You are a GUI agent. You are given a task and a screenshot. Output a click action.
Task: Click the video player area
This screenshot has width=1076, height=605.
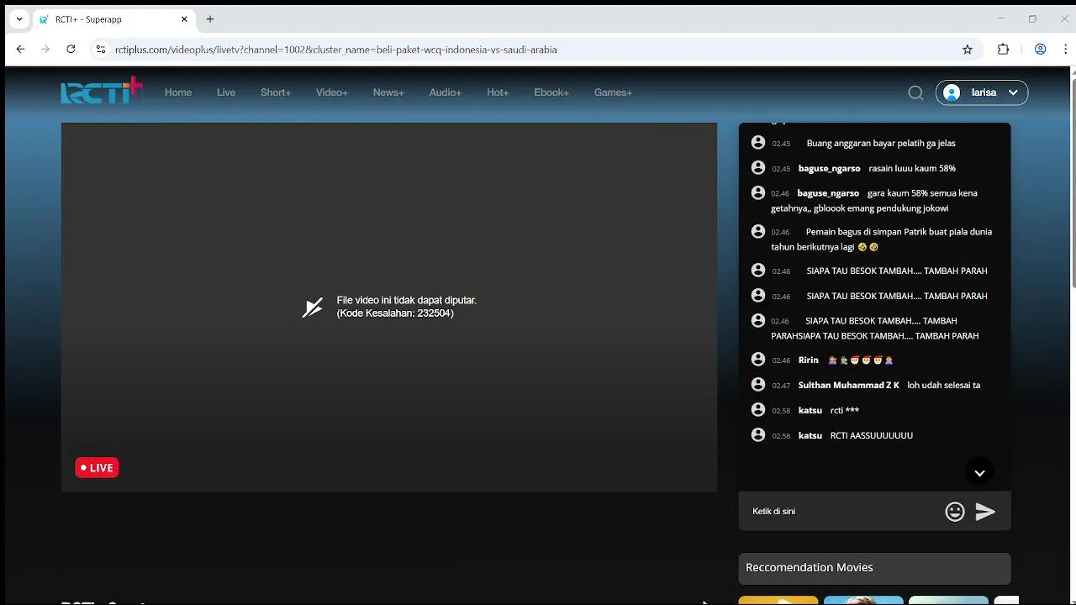388,307
